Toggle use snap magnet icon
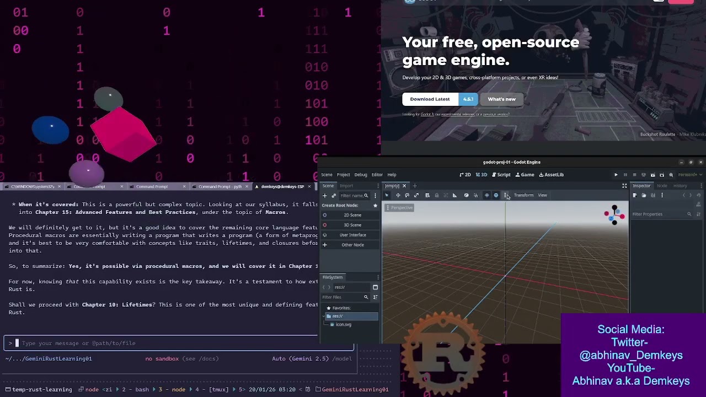The width and height of the screenshot is (706, 397). click(x=475, y=195)
